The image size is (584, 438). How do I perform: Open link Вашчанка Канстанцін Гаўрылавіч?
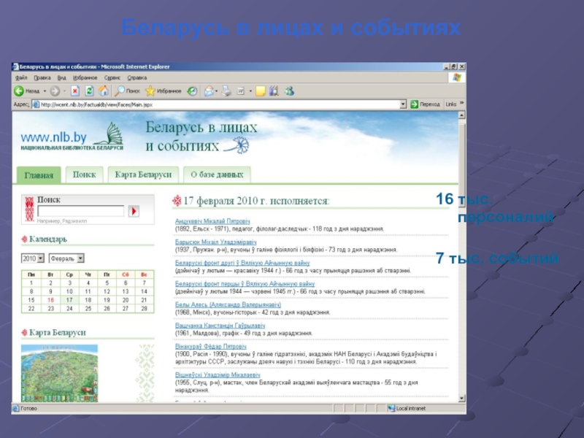click(220, 326)
